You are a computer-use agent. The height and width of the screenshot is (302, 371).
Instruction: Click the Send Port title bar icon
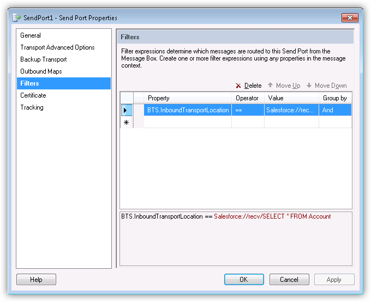click(x=17, y=18)
